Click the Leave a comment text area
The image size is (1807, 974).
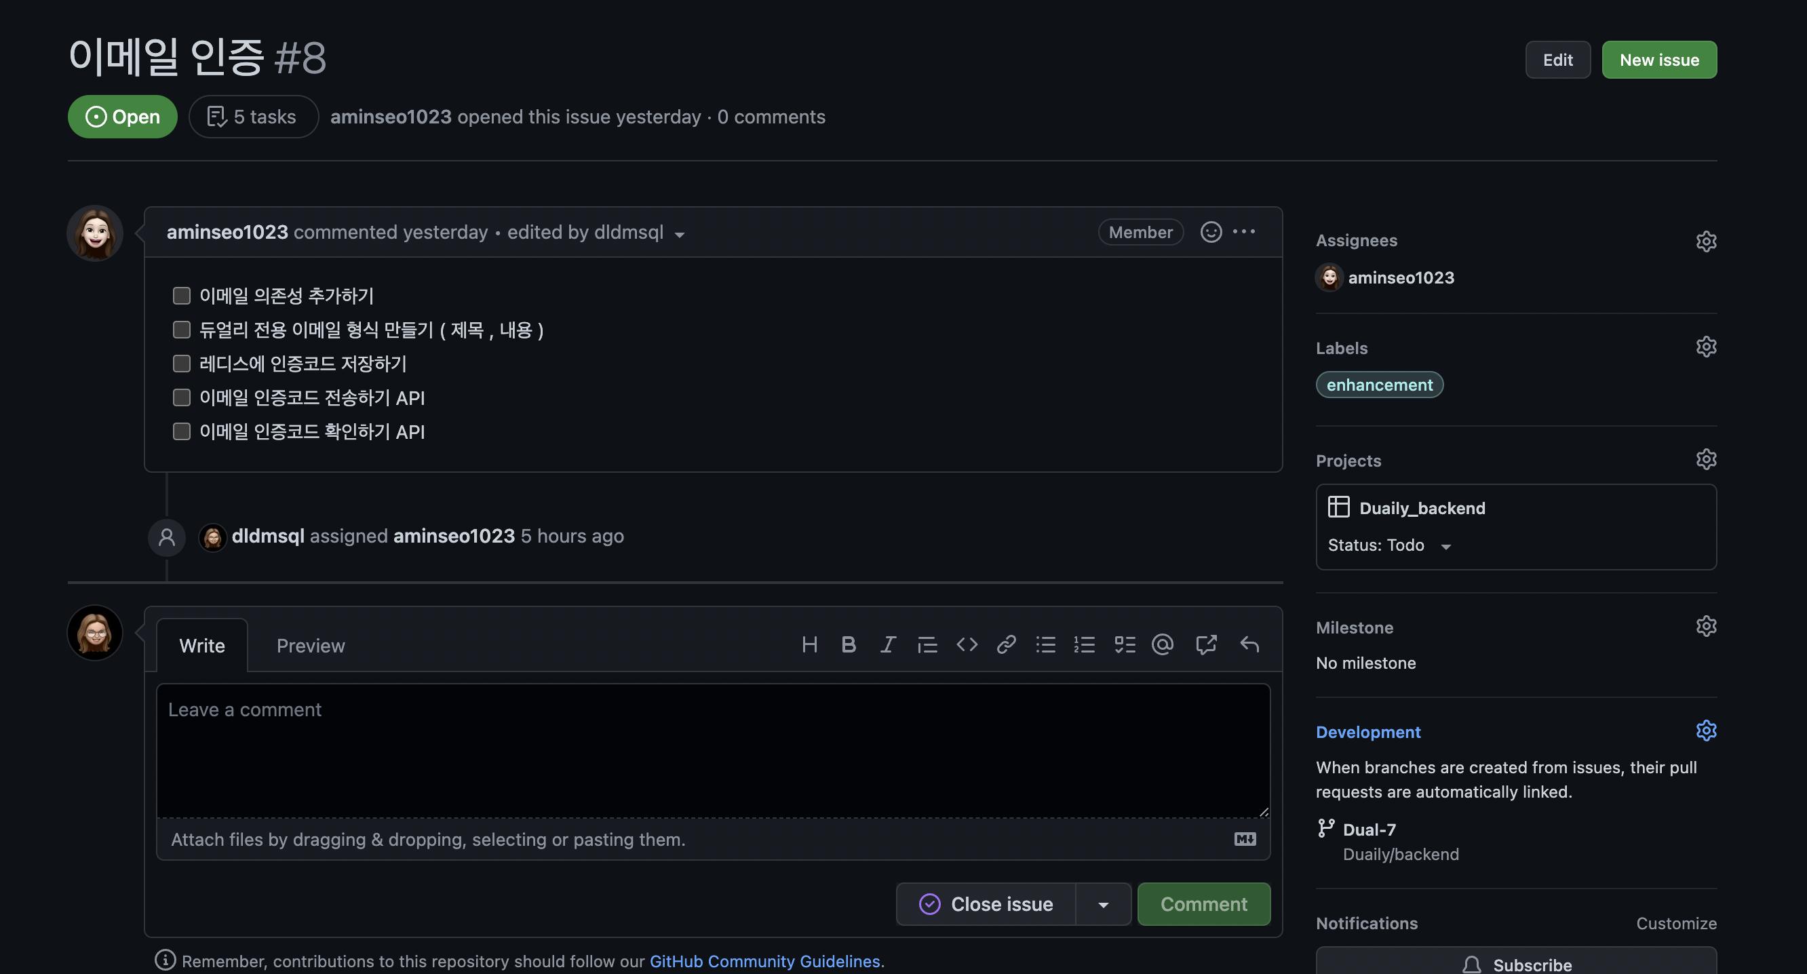coord(713,750)
